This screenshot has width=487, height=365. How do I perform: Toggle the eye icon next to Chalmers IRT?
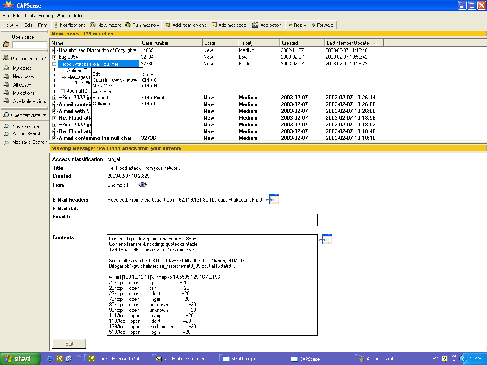142,185
